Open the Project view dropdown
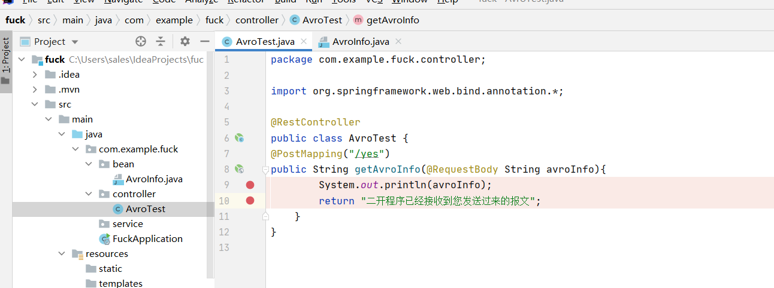The image size is (774, 288). [x=75, y=42]
